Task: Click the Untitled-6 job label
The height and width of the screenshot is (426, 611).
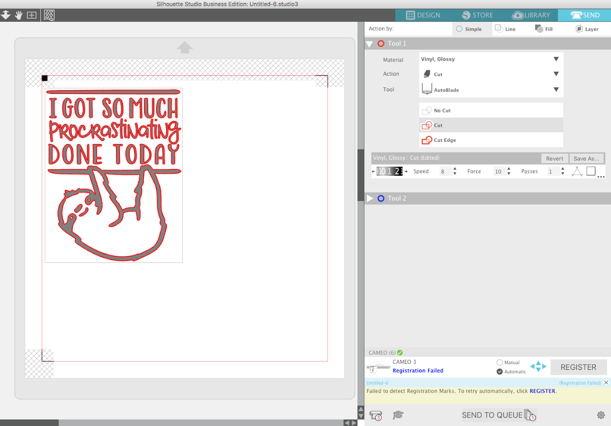Action: click(x=377, y=383)
